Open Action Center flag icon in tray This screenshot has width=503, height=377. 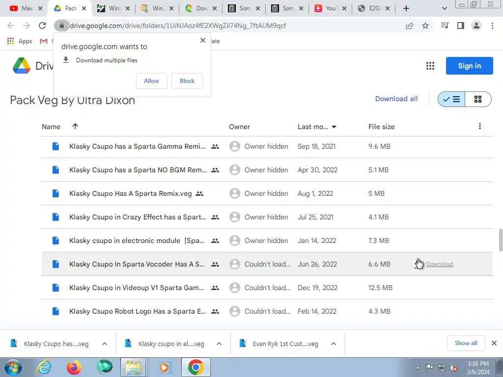(429, 368)
